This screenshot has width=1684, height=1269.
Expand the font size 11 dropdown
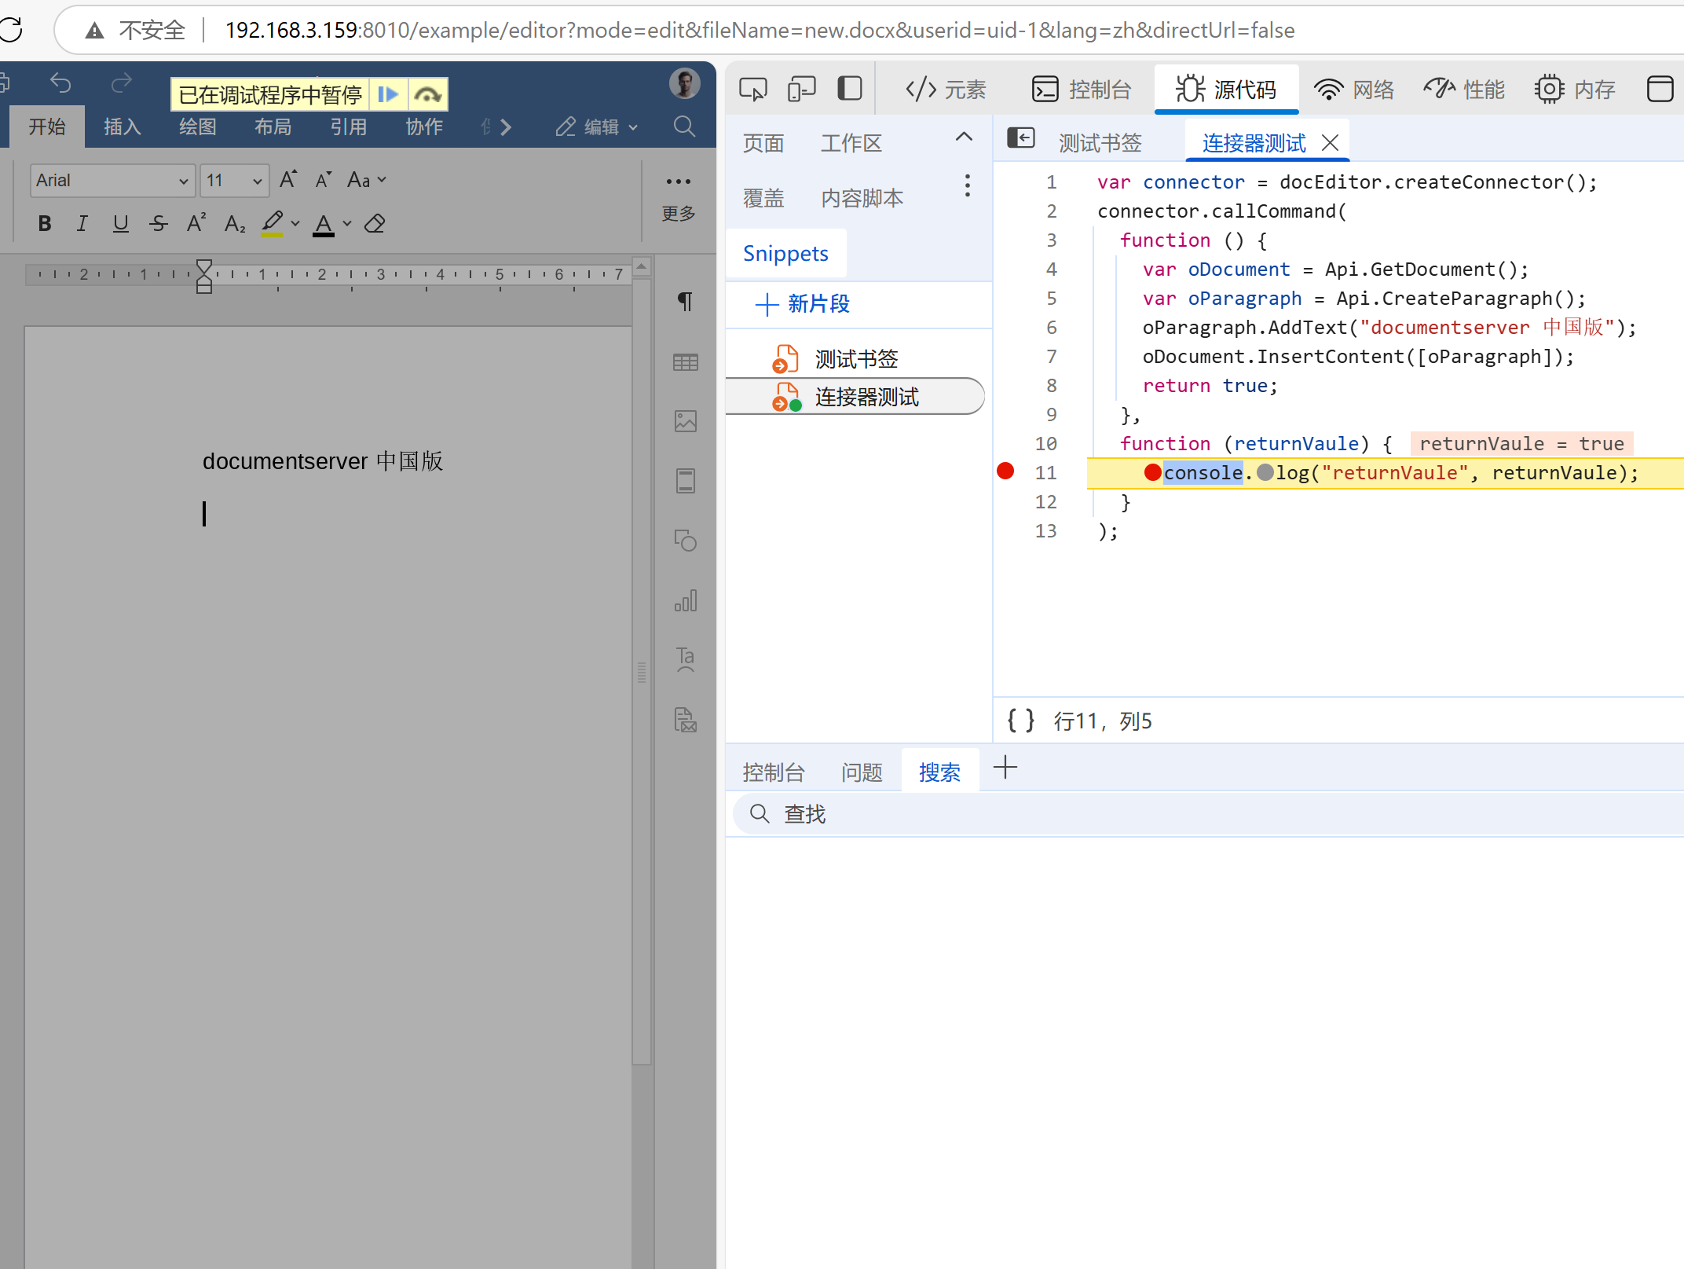[257, 181]
